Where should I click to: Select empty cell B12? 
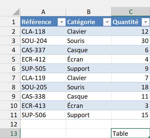pos(88,124)
